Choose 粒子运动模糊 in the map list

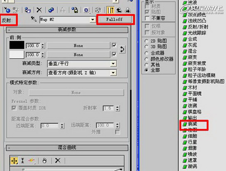tap(201, 75)
